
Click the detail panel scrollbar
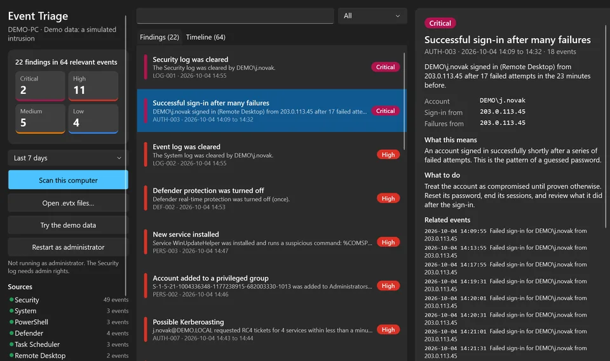pos(606,126)
